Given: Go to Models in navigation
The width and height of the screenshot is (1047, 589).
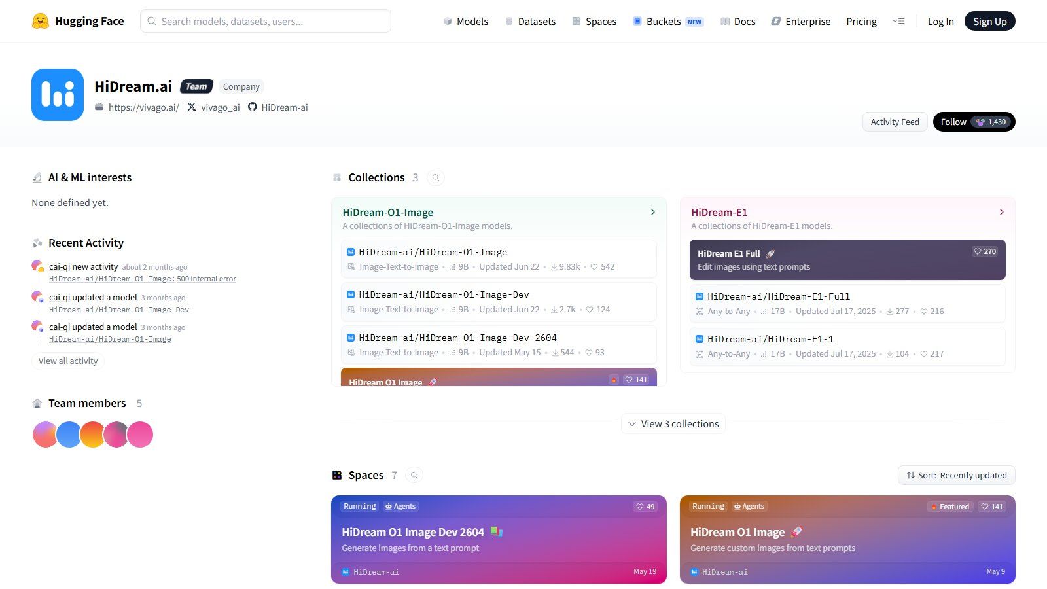Looking at the screenshot, I should pyautogui.click(x=465, y=22).
